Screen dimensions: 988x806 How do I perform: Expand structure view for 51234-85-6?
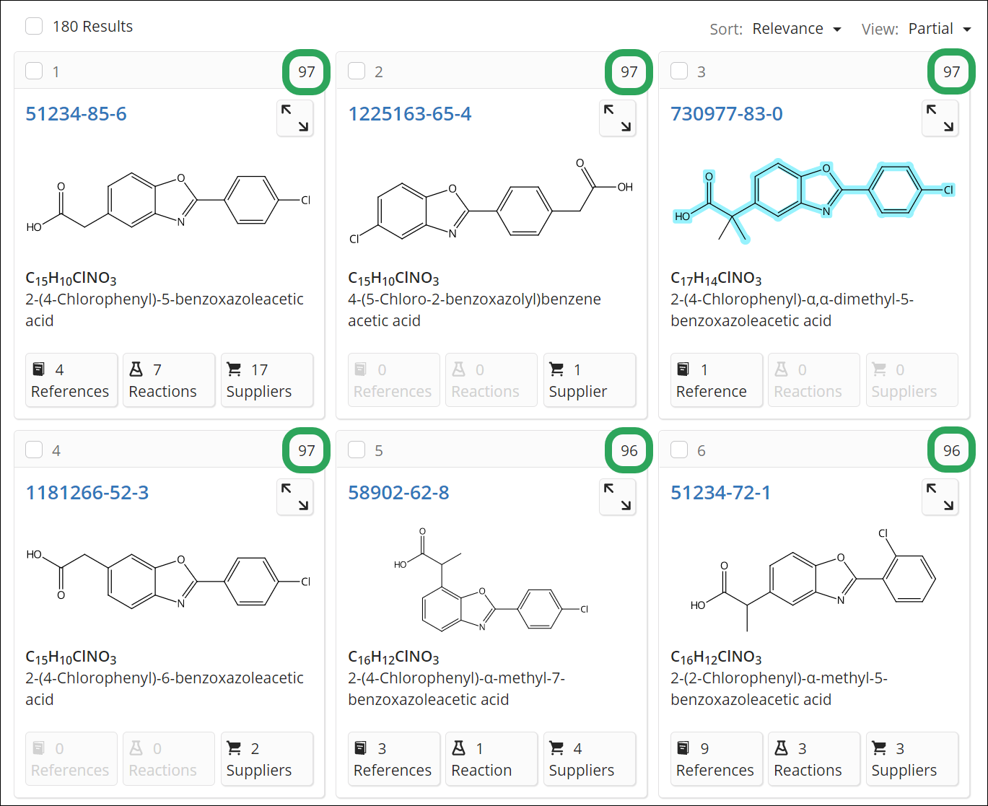coord(295,118)
